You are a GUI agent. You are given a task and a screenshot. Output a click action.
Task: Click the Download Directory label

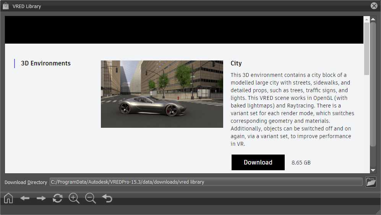(x=26, y=182)
